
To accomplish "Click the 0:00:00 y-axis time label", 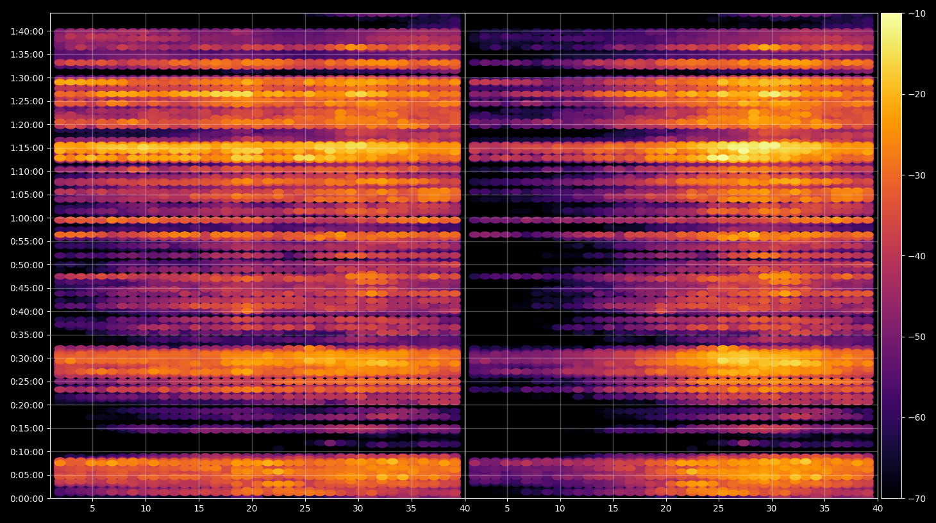I will pyautogui.click(x=27, y=499).
